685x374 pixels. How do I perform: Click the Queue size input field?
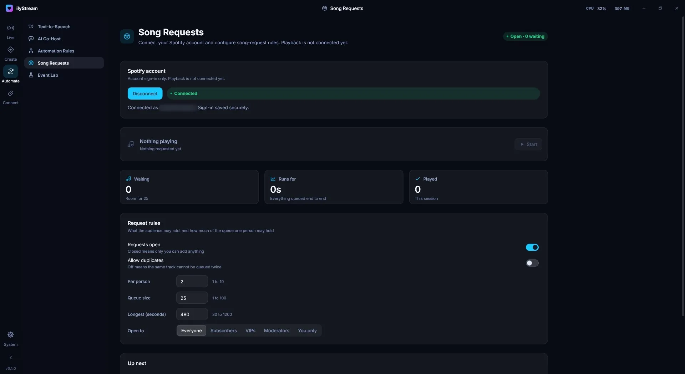[x=192, y=298]
